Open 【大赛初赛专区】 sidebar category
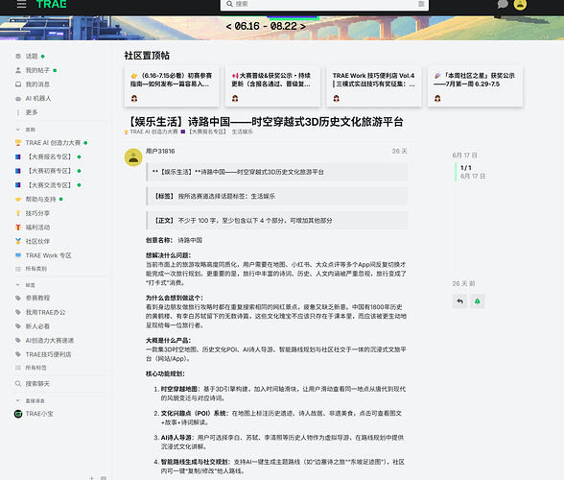The width and height of the screenshot is (564, 480). pos(50,171)
